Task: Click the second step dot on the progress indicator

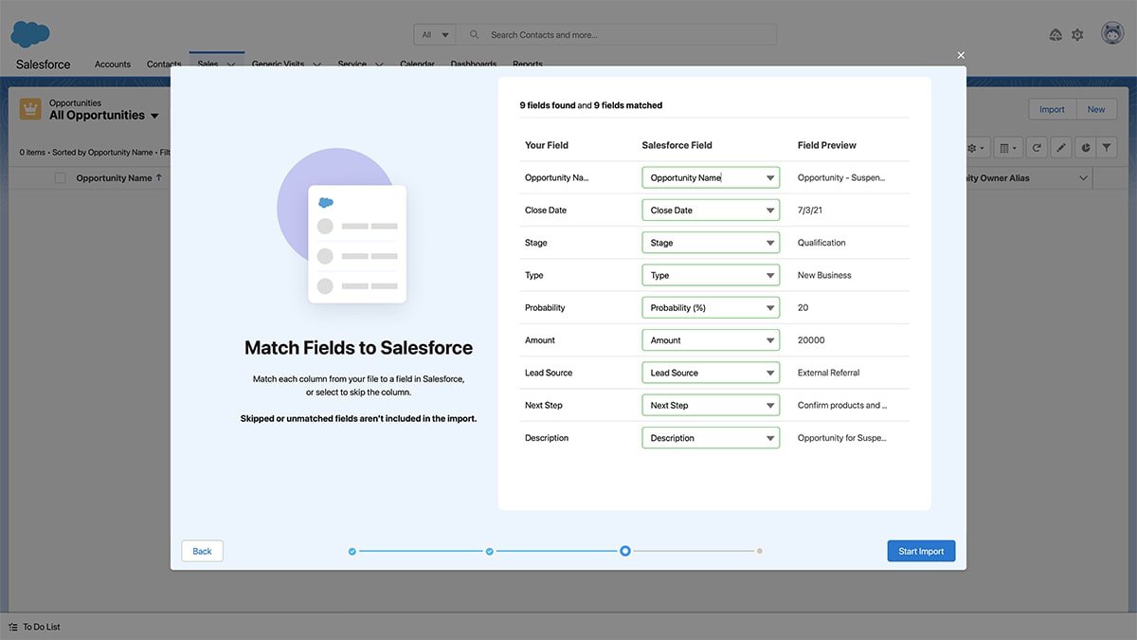Action: click(490, 550)
